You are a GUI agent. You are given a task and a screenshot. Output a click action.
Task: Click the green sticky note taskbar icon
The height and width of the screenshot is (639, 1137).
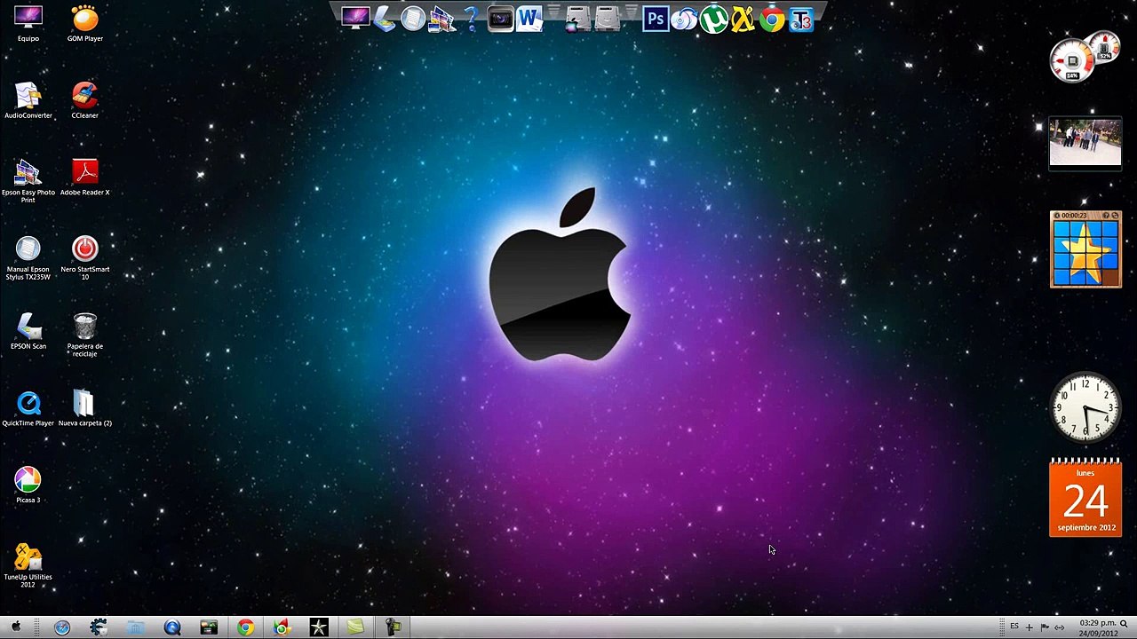(x=355, y=627)
